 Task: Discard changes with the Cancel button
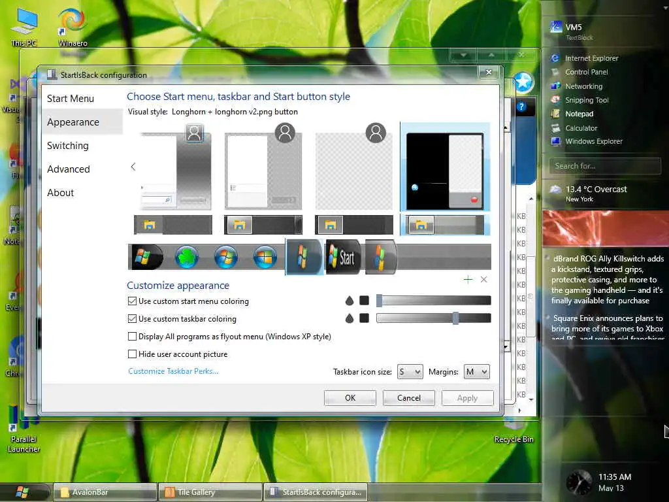(x=409, y=398)
